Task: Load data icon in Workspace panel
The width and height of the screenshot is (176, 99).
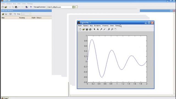Action: [x=3, y=14]
